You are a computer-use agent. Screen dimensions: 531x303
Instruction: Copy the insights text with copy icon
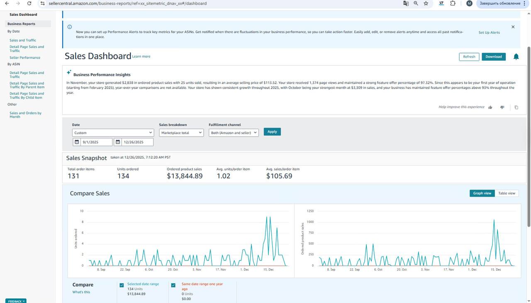point(516,107)
